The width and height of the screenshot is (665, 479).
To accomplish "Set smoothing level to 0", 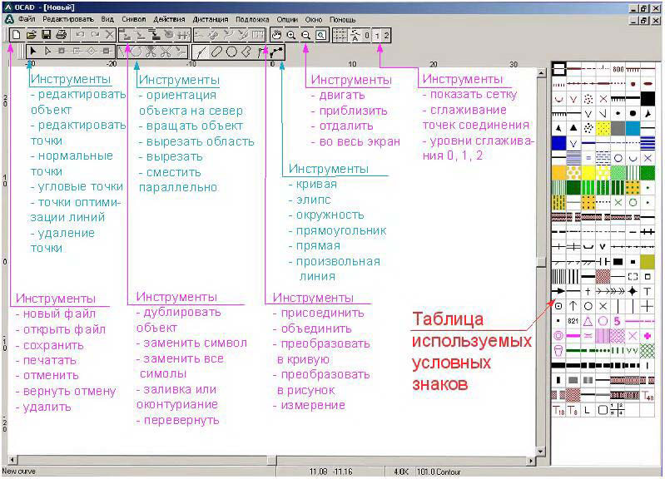I will coord(367,35).
